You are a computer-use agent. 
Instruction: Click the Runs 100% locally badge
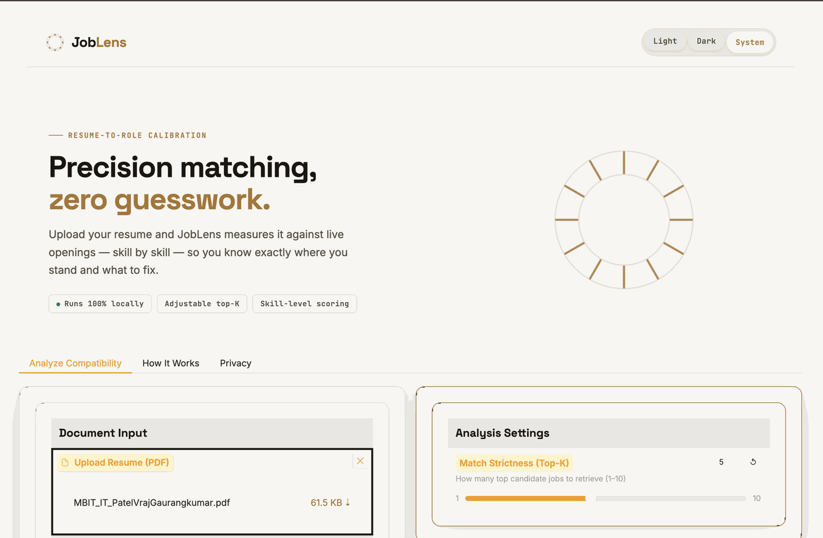coord(100,304)
